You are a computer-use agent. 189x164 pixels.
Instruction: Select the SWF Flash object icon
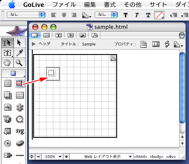(x=7, y=119)
